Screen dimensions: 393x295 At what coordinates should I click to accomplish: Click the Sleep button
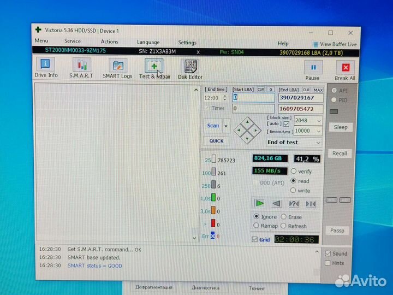(x=340, y=127)
